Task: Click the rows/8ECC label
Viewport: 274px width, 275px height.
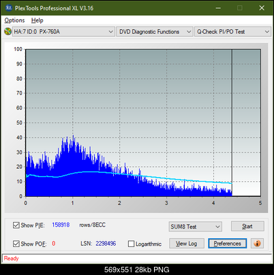Action: [x=93, y=225]
